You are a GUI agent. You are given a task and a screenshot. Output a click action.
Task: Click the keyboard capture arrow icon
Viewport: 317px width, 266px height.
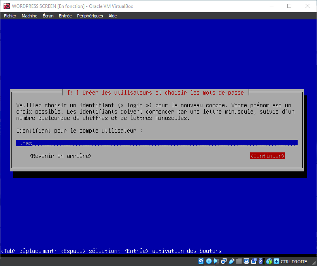pyautogui.click(x=276, y=261)
